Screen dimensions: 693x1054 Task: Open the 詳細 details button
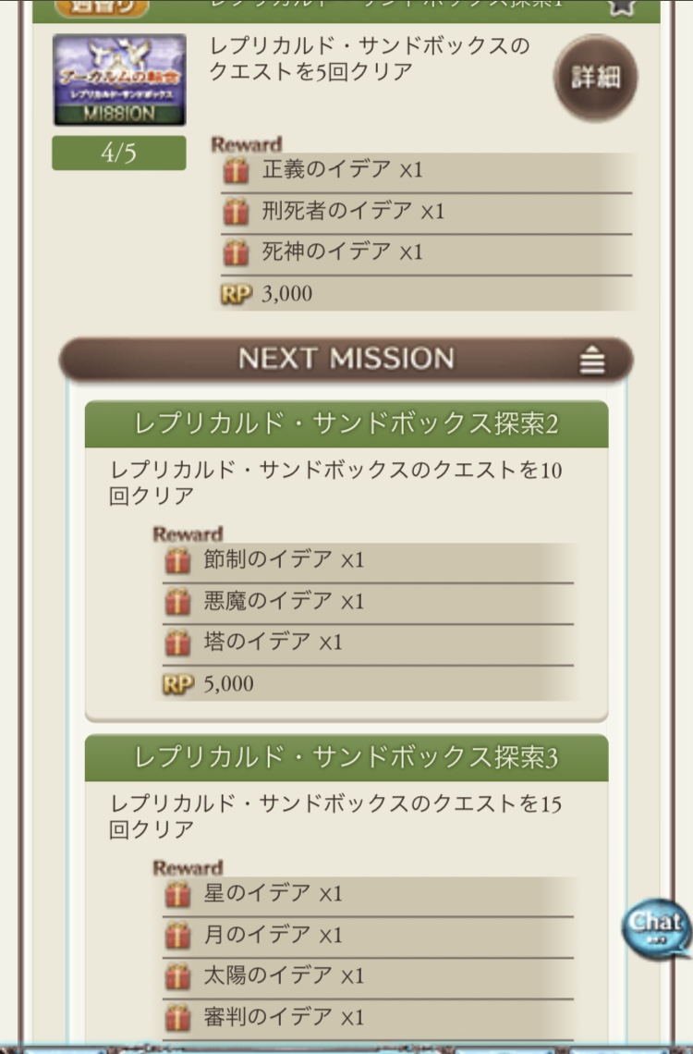595,79
